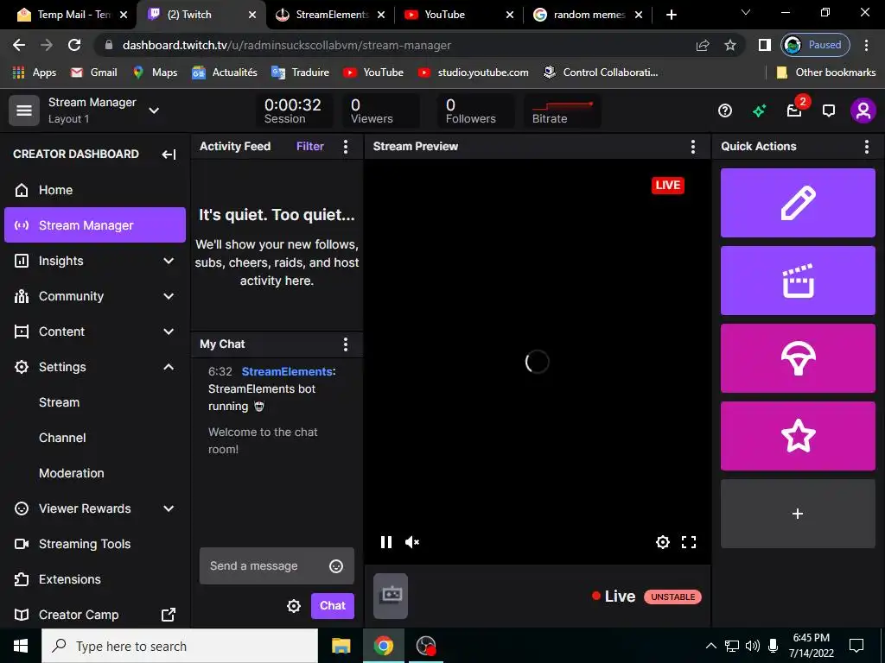Screen dimensions: 885x663
Task: Open stream preview settings gear
Action: [x=663, y=542]
